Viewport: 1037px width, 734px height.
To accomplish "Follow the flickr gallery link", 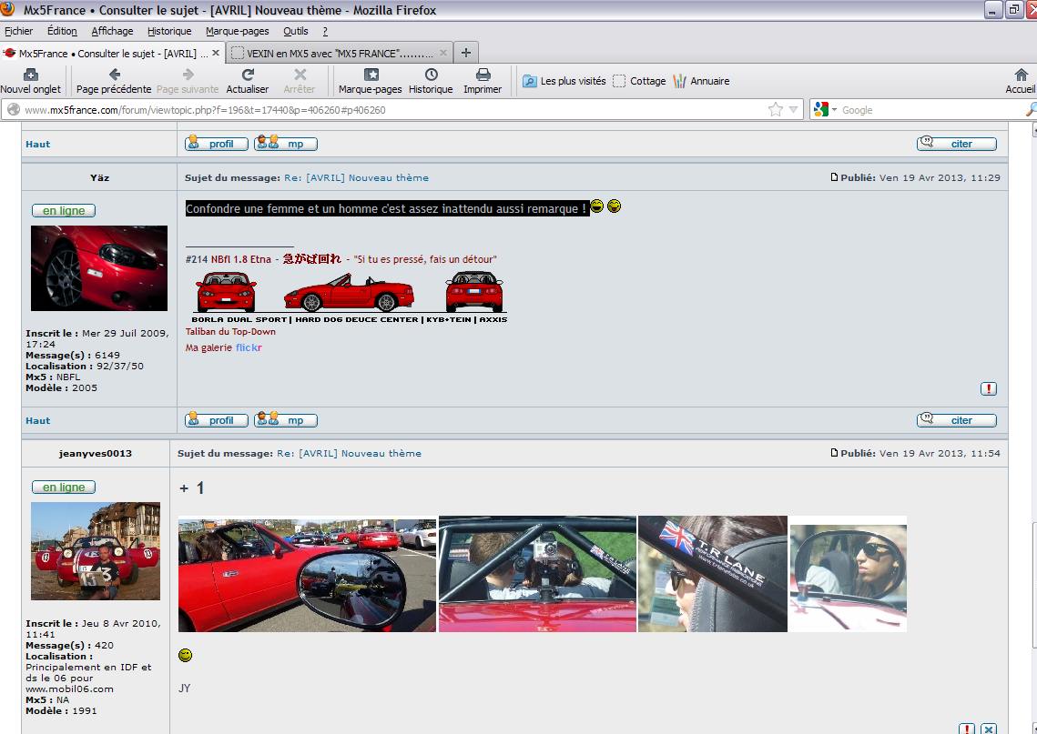I will click(x=249, y=347).
